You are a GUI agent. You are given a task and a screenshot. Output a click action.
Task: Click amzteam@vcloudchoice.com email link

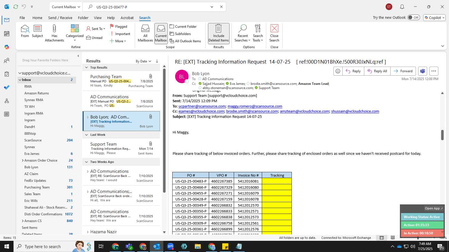pos(304,111)
